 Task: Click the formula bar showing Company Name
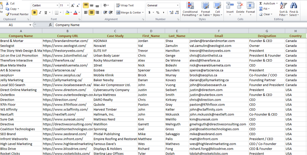point(180,25)
